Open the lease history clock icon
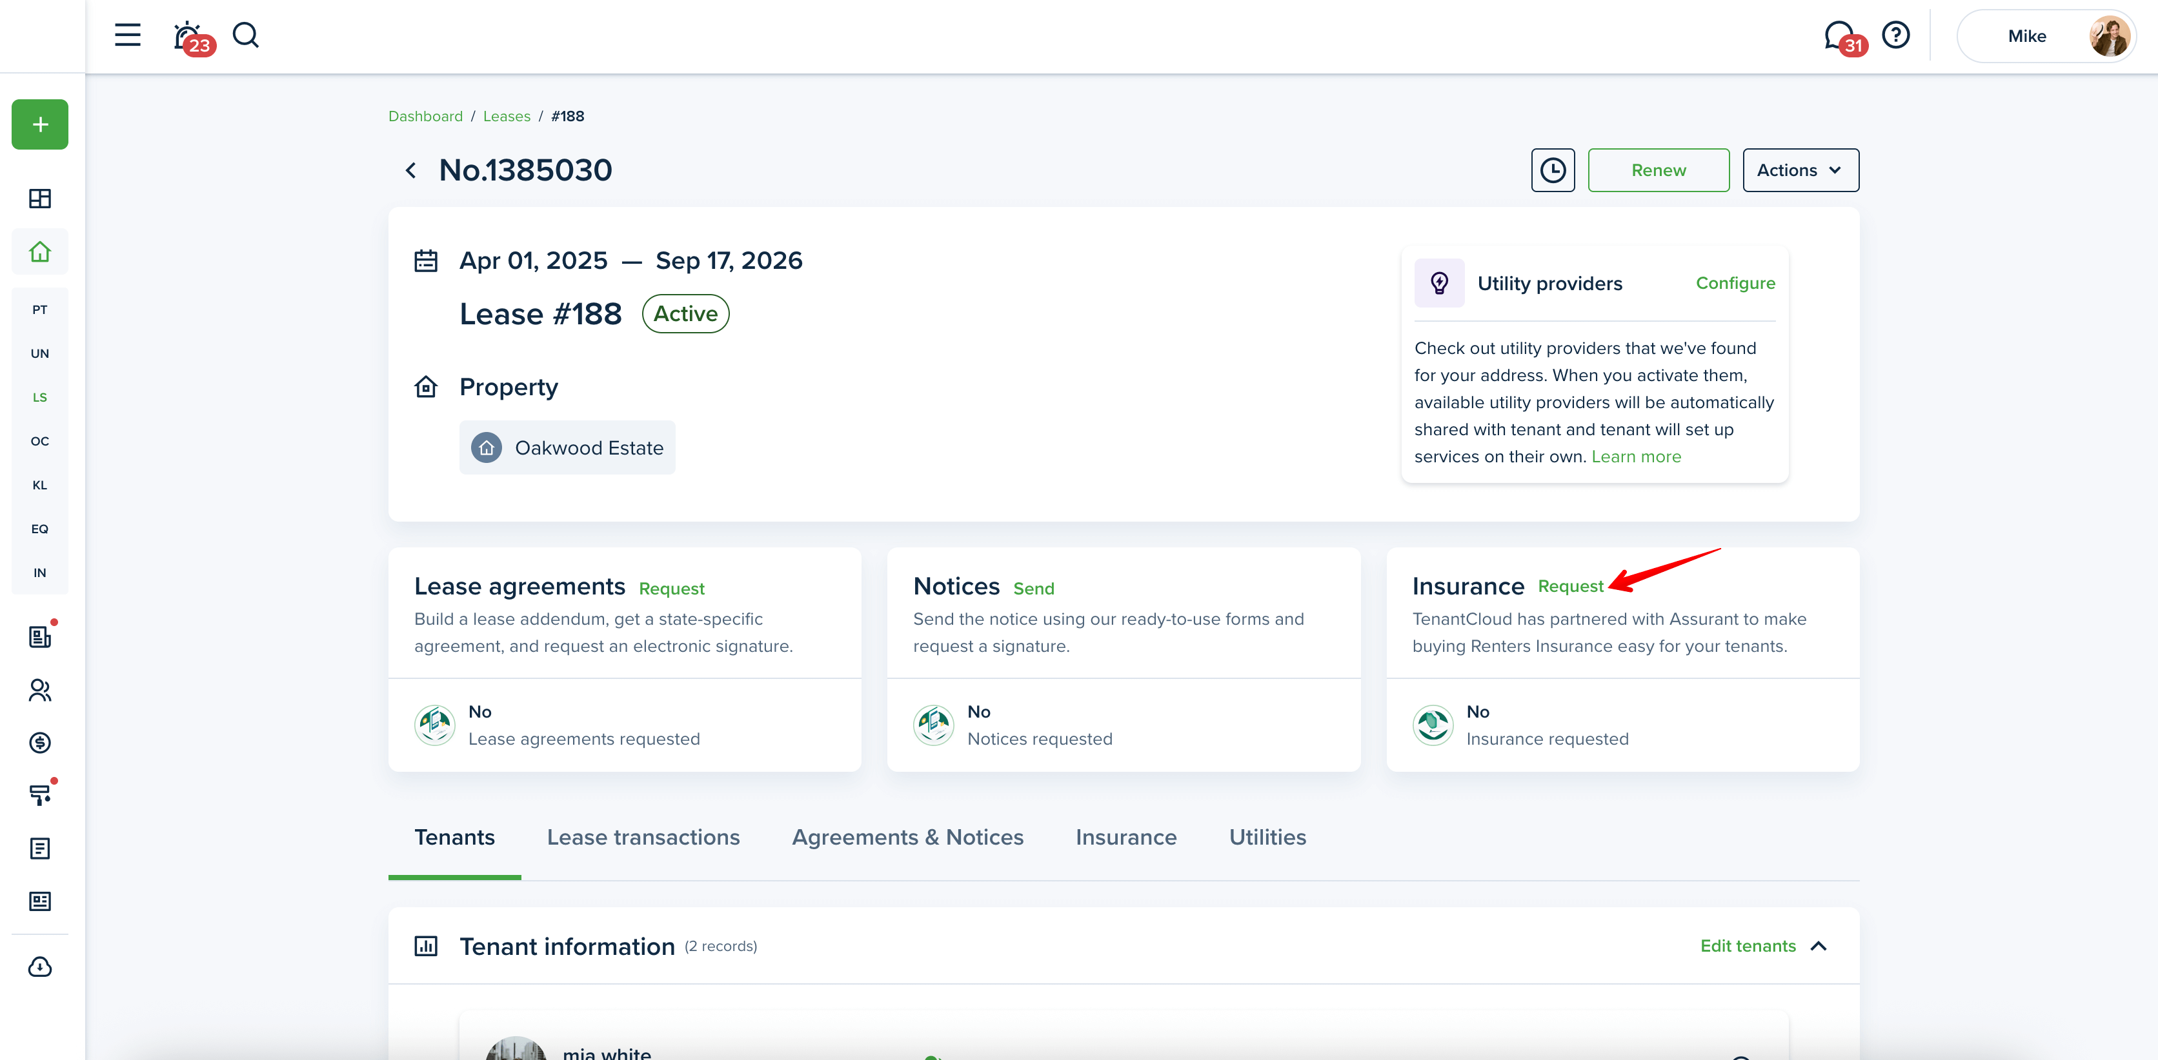The image size is (2158, 1060). tap(1552, 170)
